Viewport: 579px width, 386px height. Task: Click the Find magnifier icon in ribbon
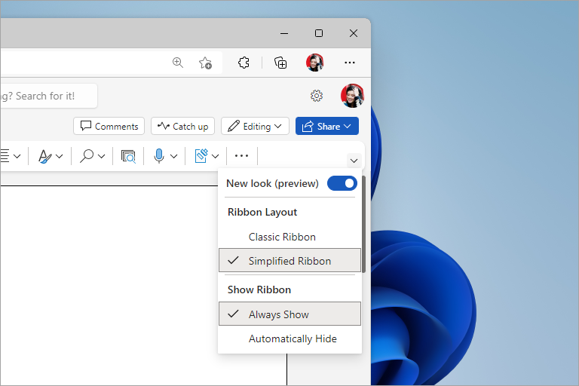[87, 155]
